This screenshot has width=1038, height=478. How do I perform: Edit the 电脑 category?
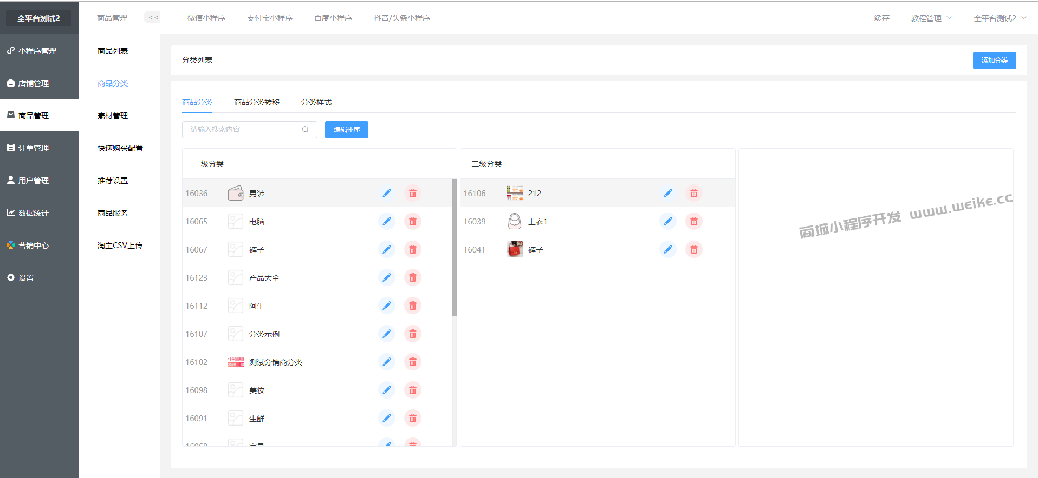387,221
